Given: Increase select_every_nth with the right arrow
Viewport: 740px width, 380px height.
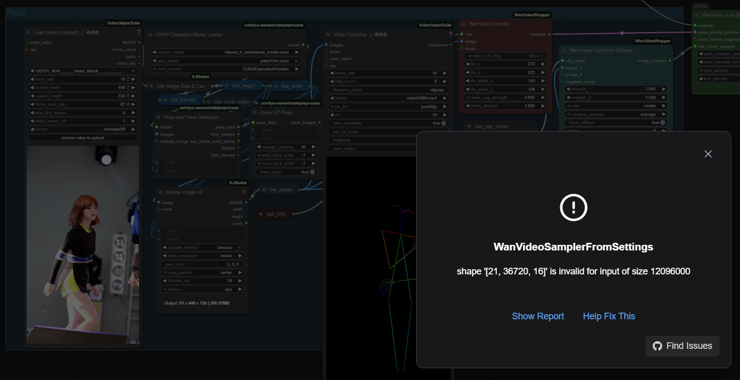Looking at the screenshot, I should click(x=134, y=121).
